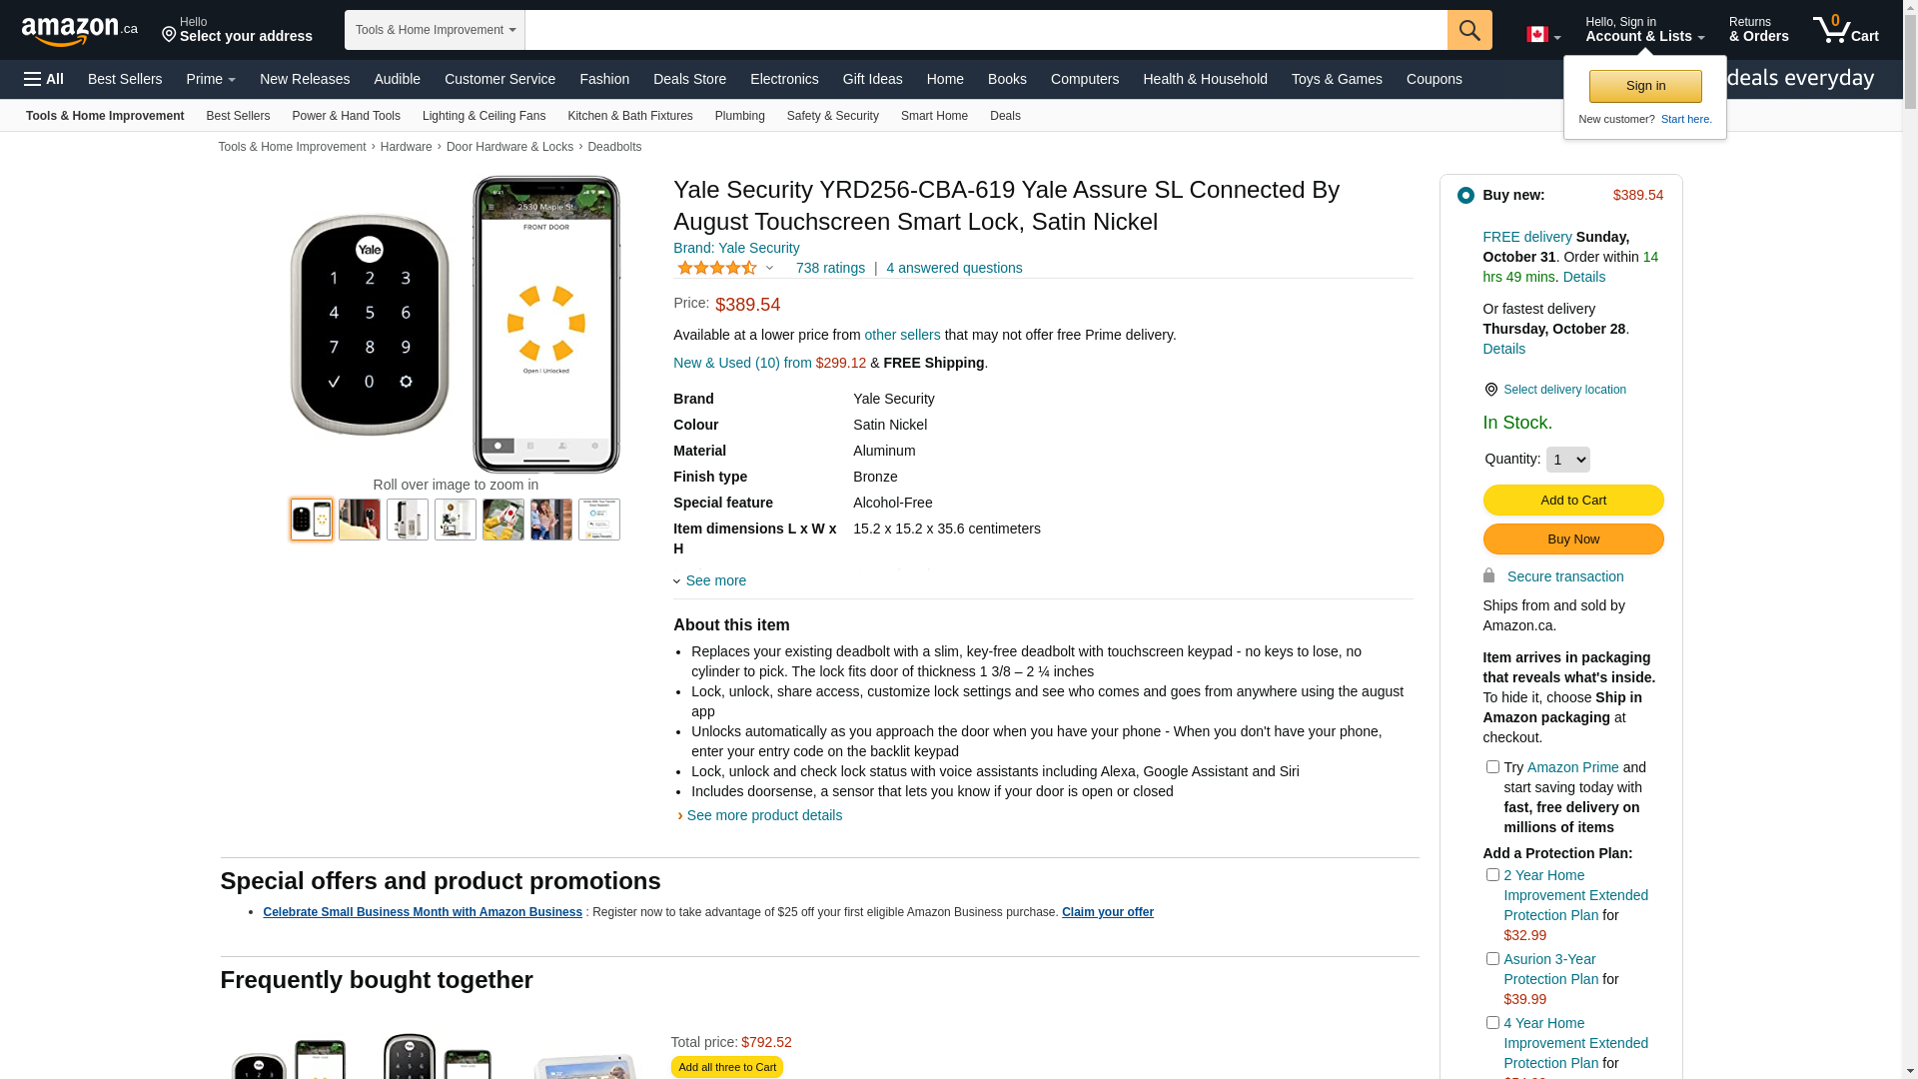Open the All hamburger menu
The height and width of the screenshot is (1079, 1918).
click(x=44, y=79)
